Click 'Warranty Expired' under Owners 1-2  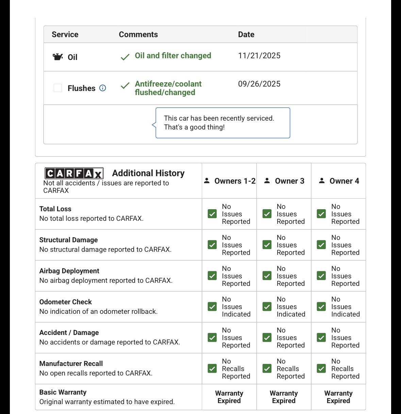pos(229,397)
